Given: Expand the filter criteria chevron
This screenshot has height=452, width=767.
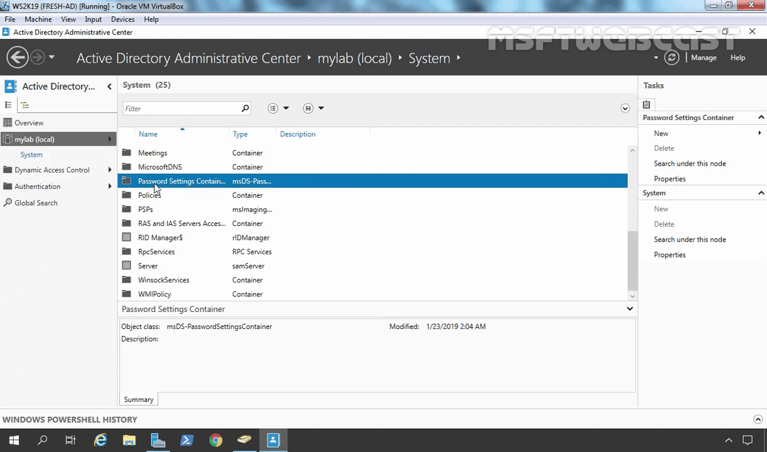Looking at the screenshot, I should pos(625,109).
